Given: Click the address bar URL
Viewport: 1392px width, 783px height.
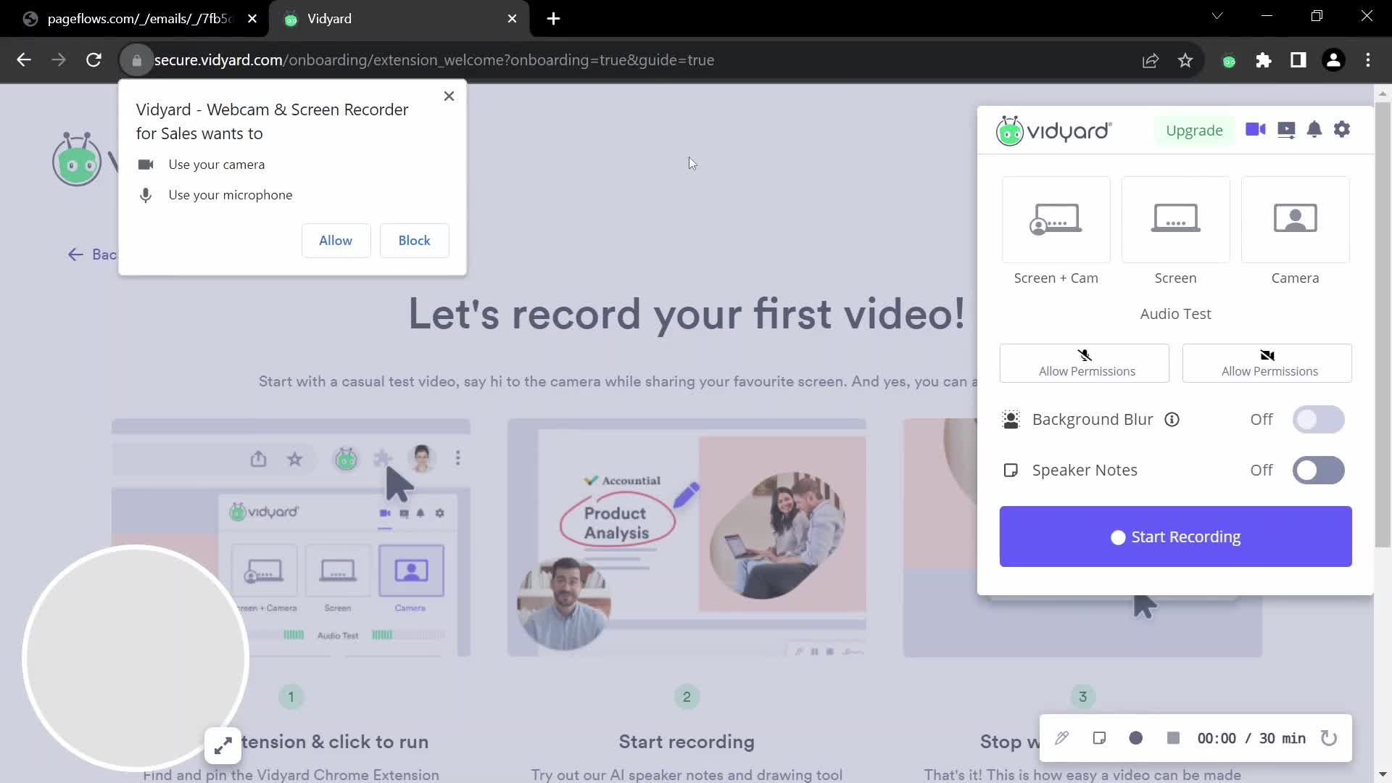Looking at the screenshot, I should click(x=434, y=60).
